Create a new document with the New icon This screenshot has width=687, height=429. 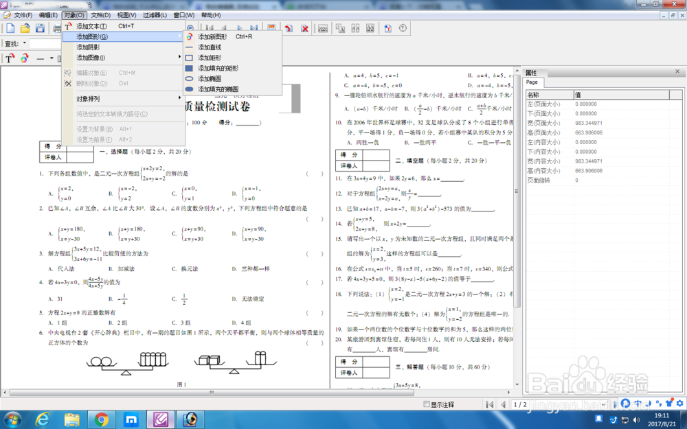[10, 28]
